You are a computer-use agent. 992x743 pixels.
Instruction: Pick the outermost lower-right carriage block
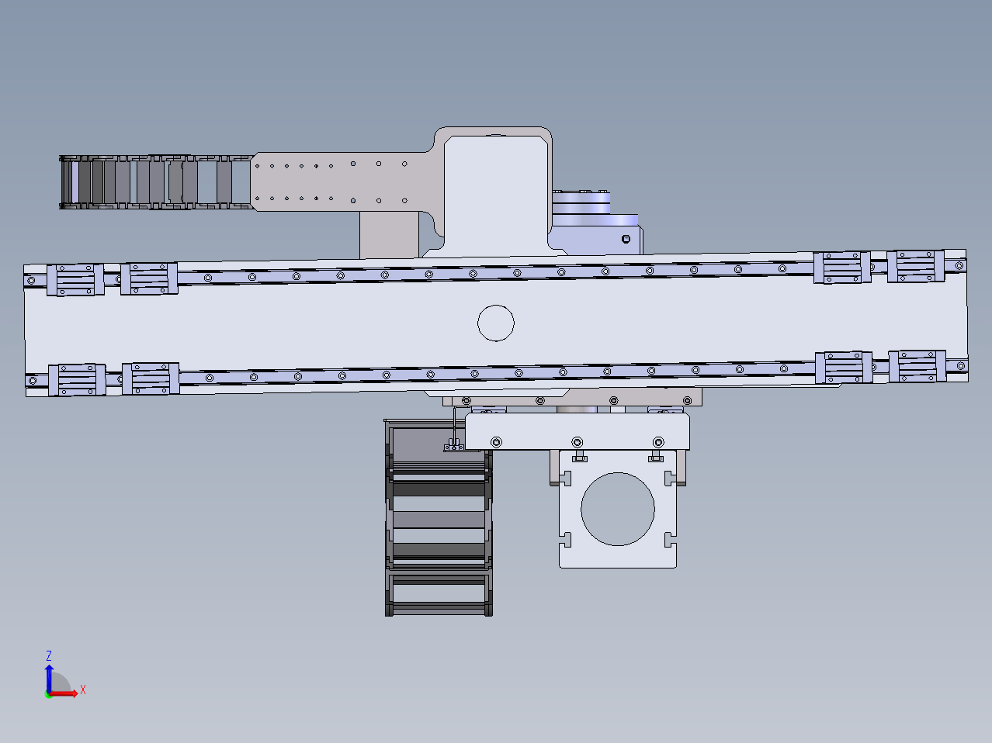click(x=917, y=366)
